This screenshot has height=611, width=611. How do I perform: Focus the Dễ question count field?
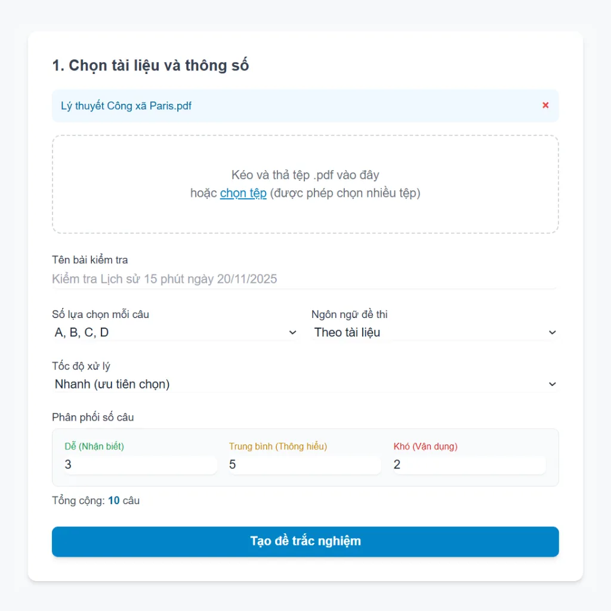pyautogui.click(x=140, y=464)
